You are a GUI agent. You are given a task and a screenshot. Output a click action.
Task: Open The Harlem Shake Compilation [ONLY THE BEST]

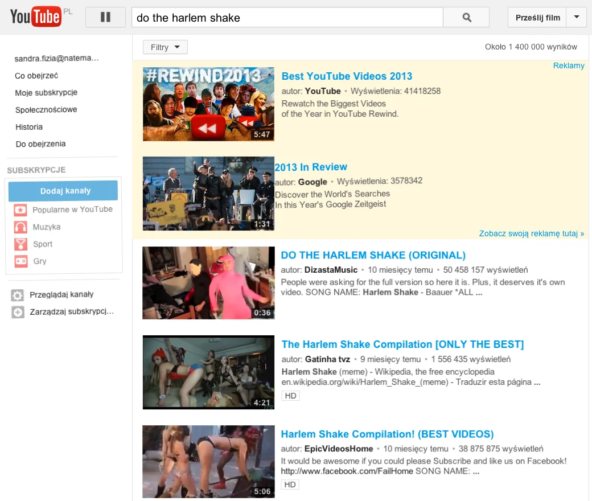pos(402,344)
